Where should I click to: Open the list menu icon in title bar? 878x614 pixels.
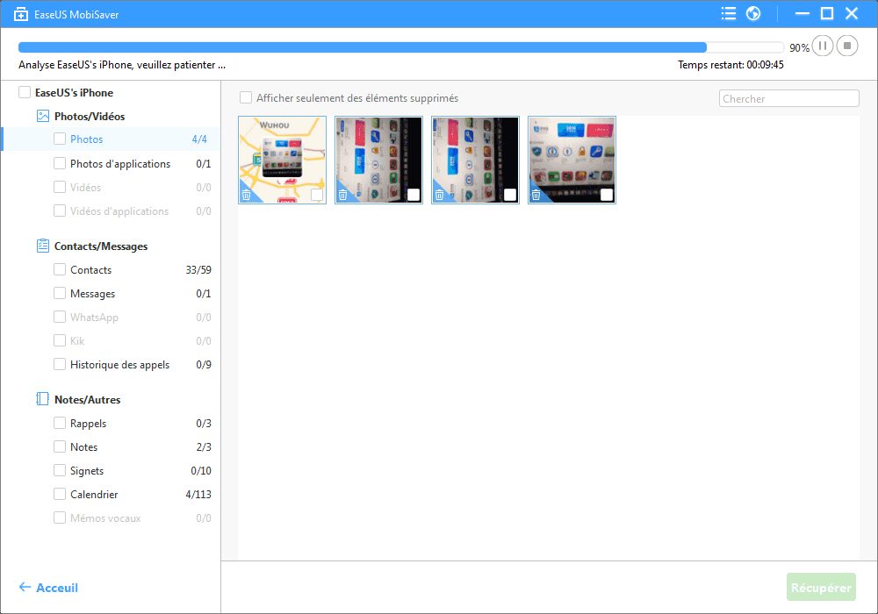[x=729, y=13]
